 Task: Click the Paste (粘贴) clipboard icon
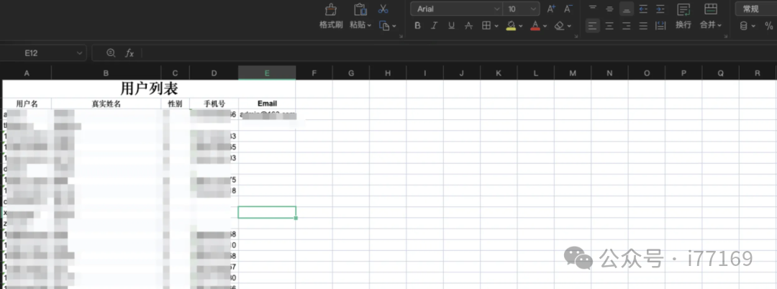pyautogui.click(x=360, y=9)
